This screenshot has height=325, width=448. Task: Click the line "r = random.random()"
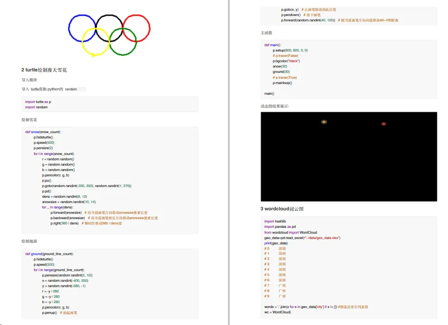pyautogui.click(x=58, y=159)
